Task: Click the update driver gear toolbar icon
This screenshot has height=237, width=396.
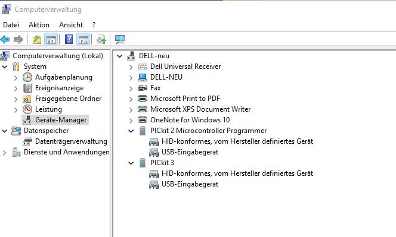Action: pos(101,39)
